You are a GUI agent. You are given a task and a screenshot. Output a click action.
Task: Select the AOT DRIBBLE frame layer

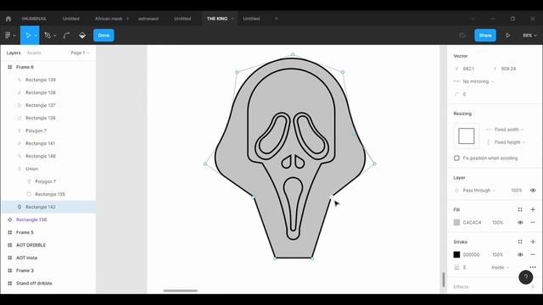click(x=48, y=245)
